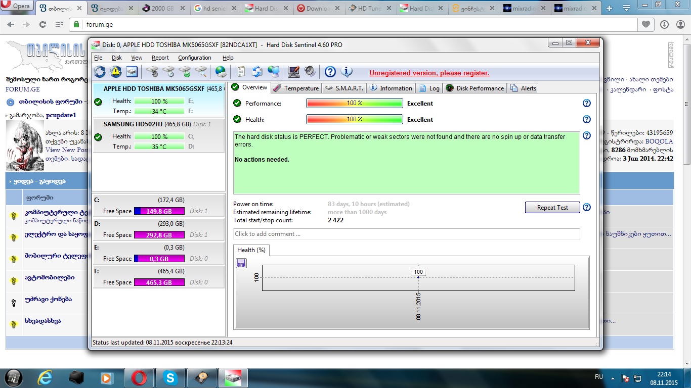The image size is (691, 388).
Task: Click the help icon beside the Performance bar
Action: [x=587, y=103]
